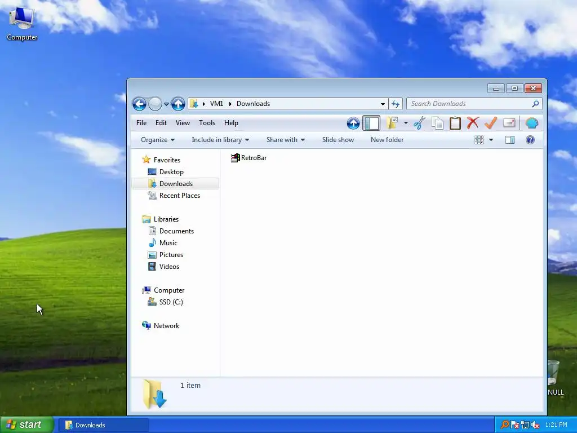Click the Paste clipboard icon
Viewport: 577px width, 433px height.
(x=455, y=123)
